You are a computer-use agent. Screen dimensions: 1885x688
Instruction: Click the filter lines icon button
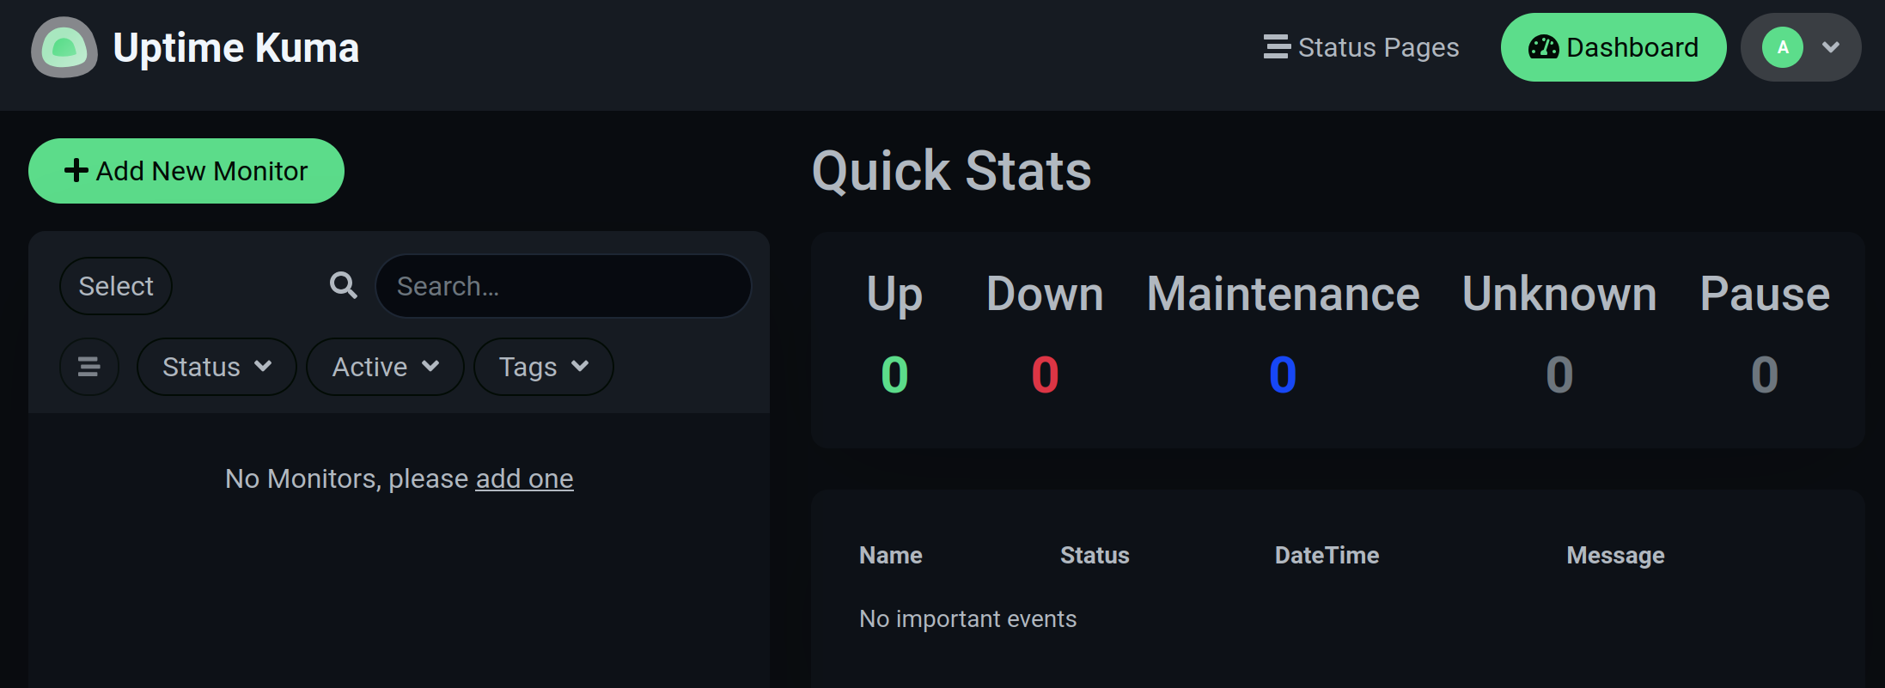(x=89, y=367)
